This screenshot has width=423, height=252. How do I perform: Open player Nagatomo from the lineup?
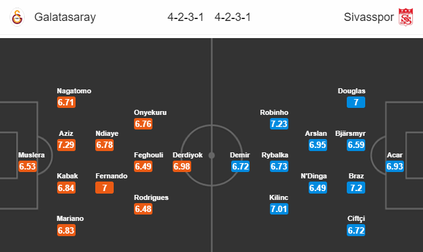tap(74, 91)
